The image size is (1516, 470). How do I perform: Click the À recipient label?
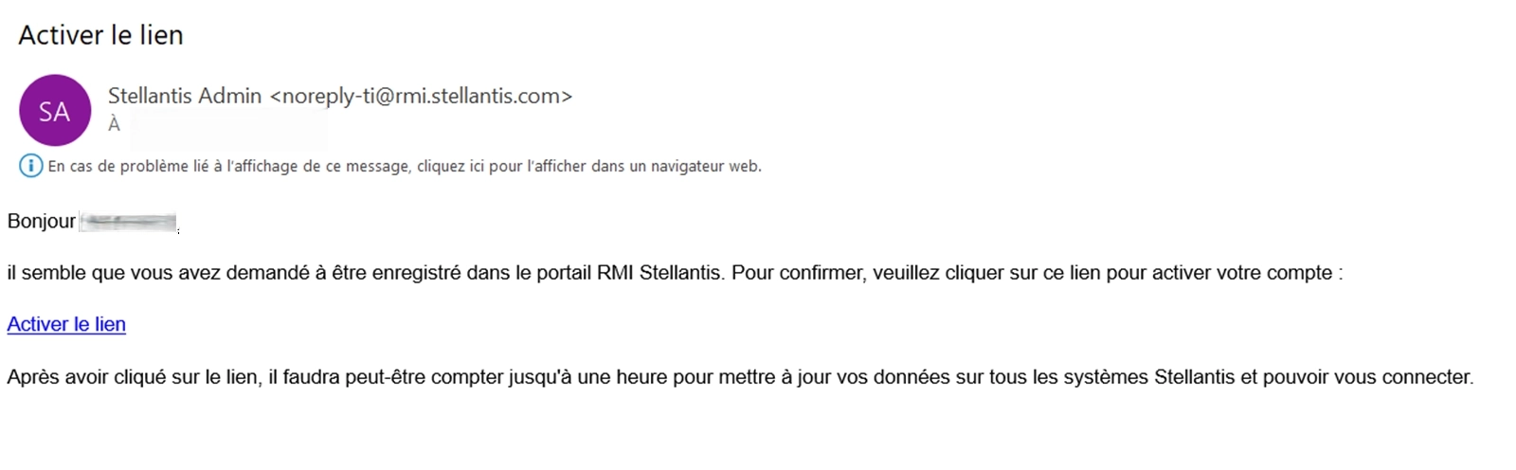114,124
